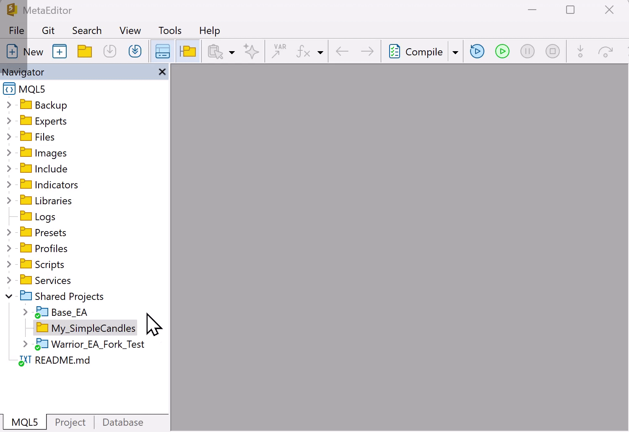The image size is (629, 432).
Task: Toggle the Toolbox panel view
Action: (163, 52)
